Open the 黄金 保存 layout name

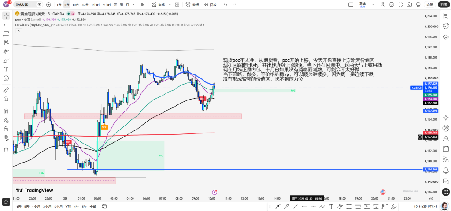pyautogui.click(x=363, y=4)
